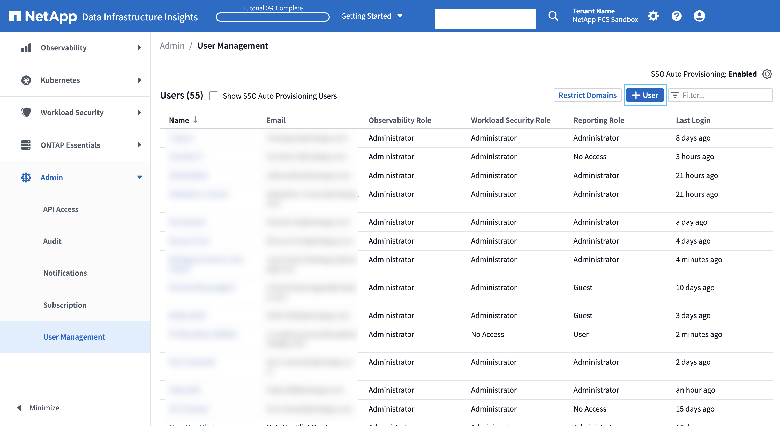Navigate to API Access menu item
The image size is (780, 426).
click(61, 209)
